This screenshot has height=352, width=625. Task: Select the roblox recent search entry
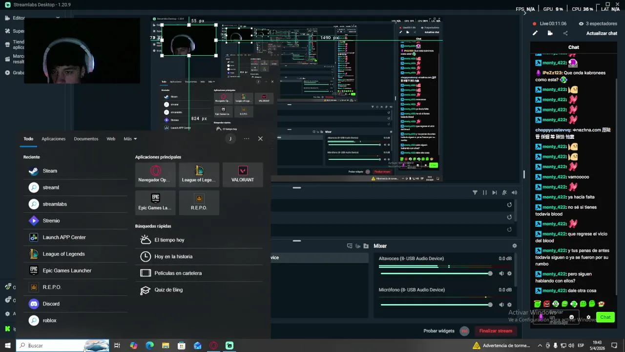[75, 321]
